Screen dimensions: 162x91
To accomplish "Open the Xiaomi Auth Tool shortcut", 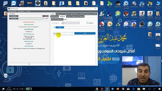I will [158, 15].
